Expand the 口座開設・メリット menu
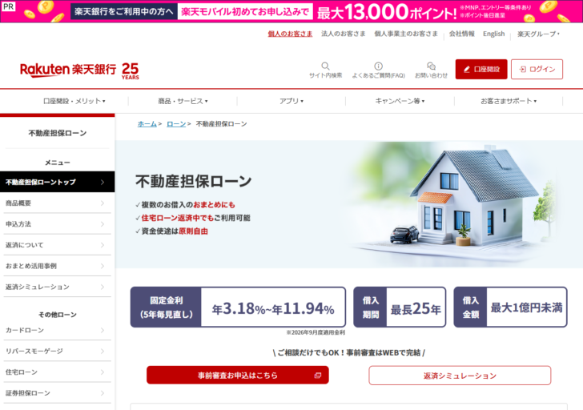 click(x=74, y=101)
